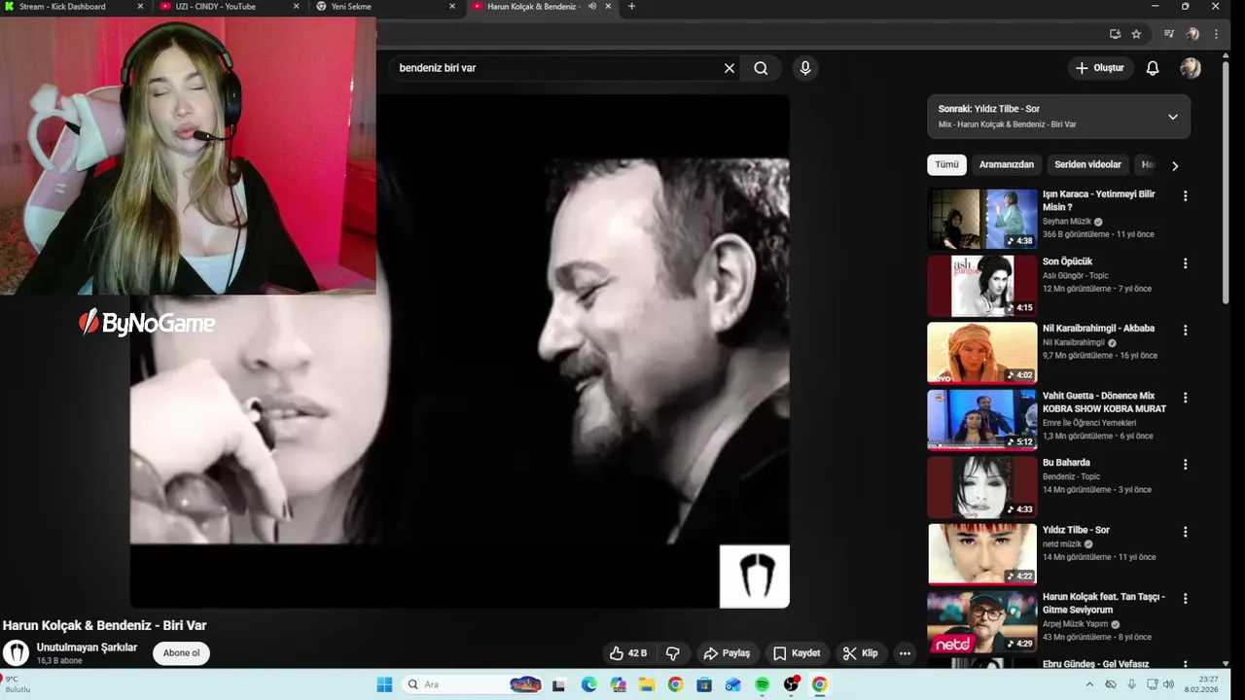Close the UZI - CINDY tab
1245x700 pixels.
click(x=296, y=7)
